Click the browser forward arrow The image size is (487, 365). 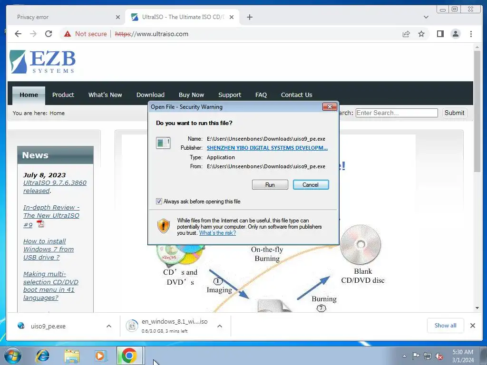coord(33,34)
